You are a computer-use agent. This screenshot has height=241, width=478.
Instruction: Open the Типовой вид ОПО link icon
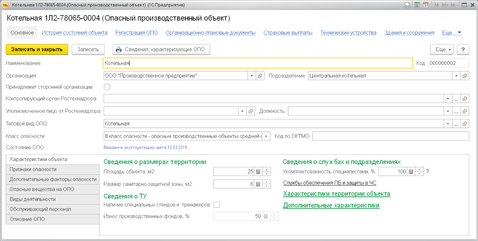(465, 124)
